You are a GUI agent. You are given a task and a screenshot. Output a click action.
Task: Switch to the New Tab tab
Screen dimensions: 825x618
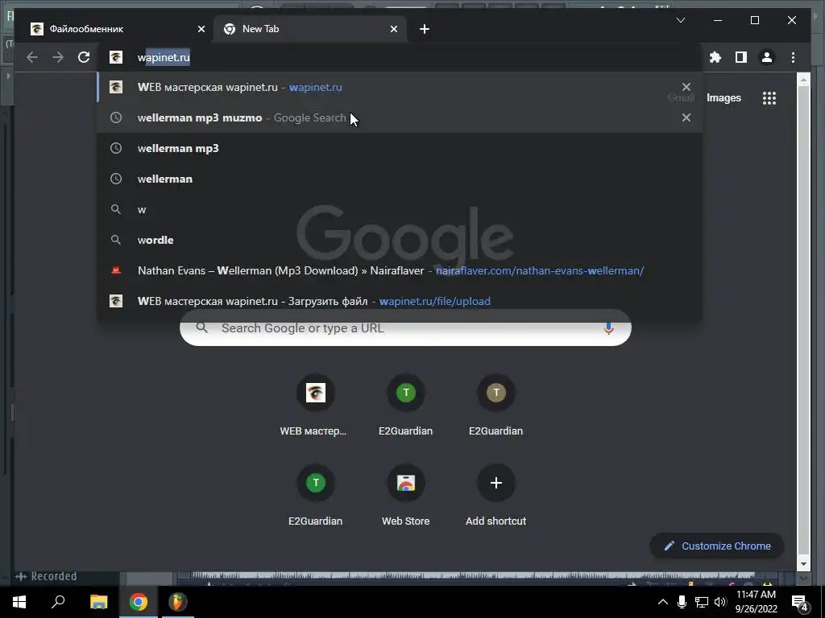click(x=309, y=29)
